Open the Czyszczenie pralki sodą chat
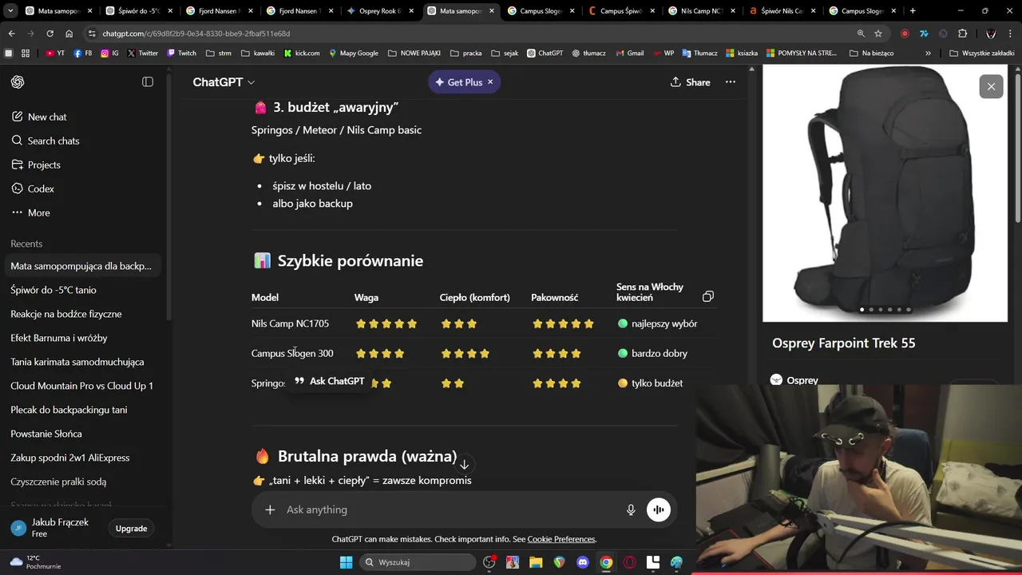Image resolution: width=1022 pixels, height=575 pixels. coord(84,482)
